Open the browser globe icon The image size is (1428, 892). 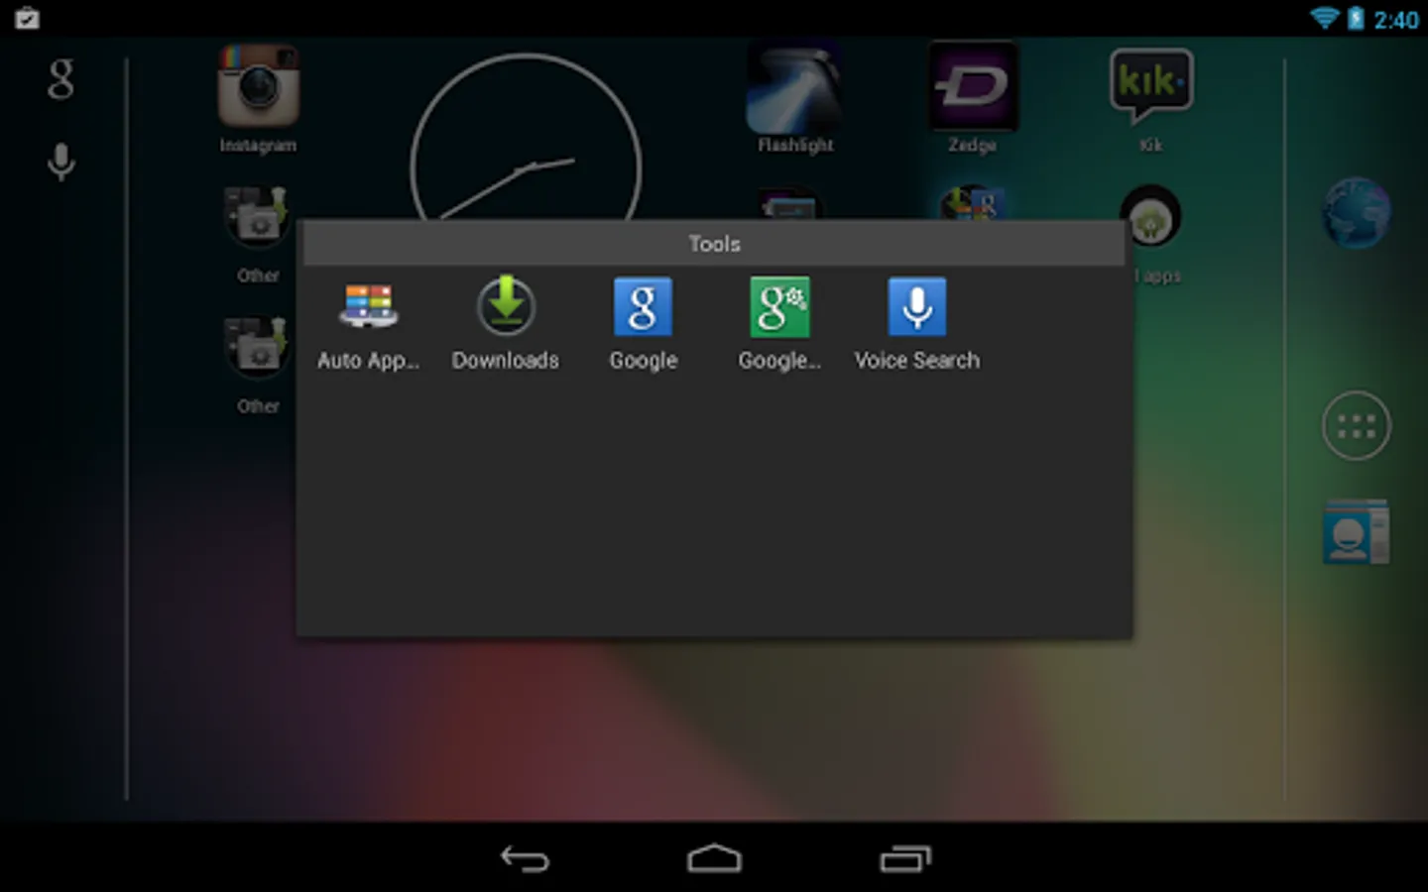1357,212
